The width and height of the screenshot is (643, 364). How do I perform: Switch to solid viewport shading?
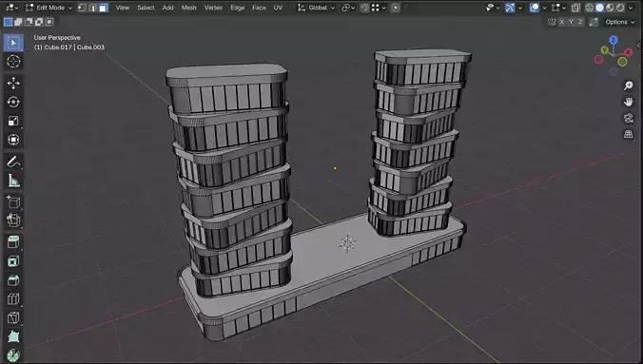click(x=599, y=8)
